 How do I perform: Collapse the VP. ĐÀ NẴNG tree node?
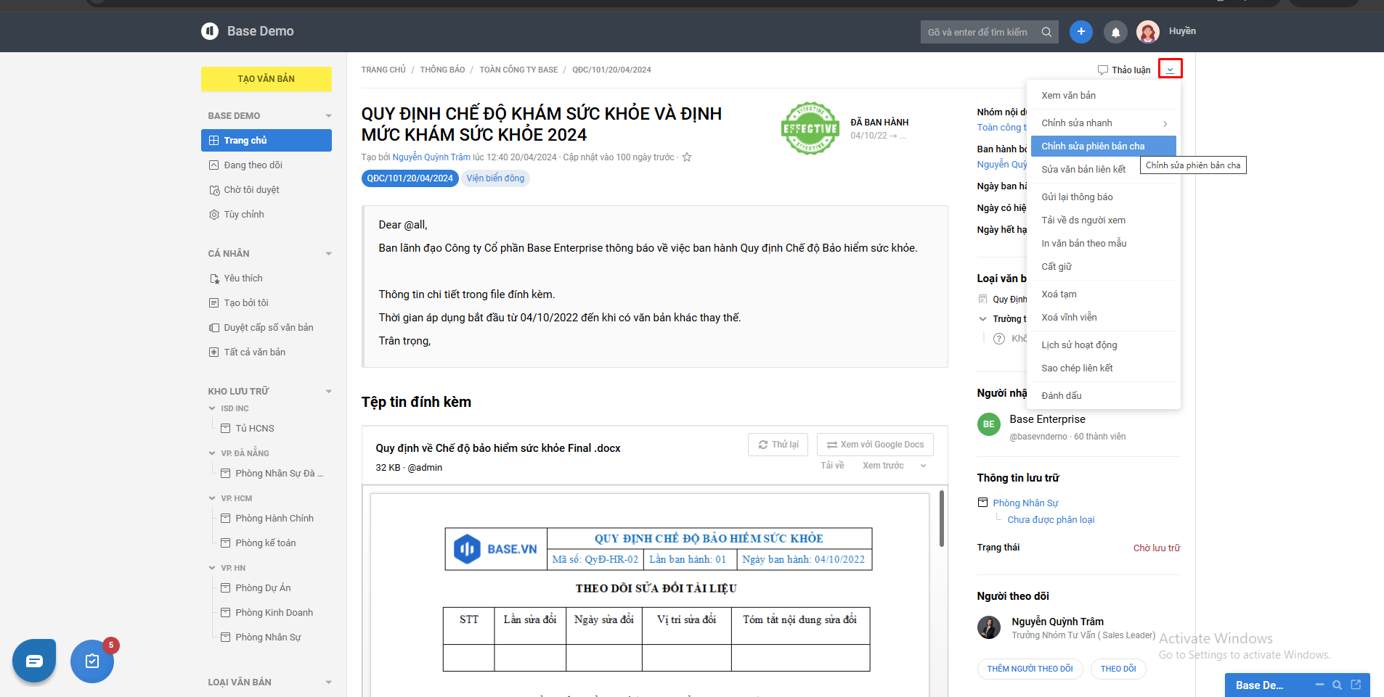[212, 453]
